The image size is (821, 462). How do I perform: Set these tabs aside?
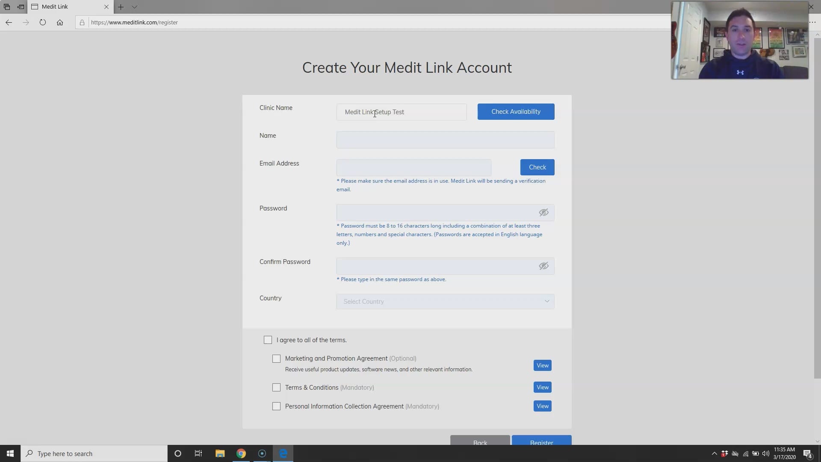[21, 7]
